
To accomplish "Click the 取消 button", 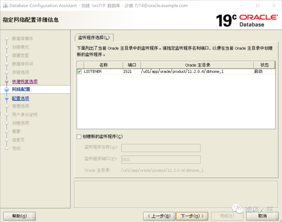I will (262, 216).
